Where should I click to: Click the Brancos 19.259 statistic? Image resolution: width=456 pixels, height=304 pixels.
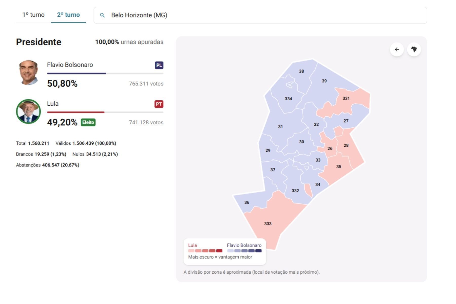(x=41, y=154)
